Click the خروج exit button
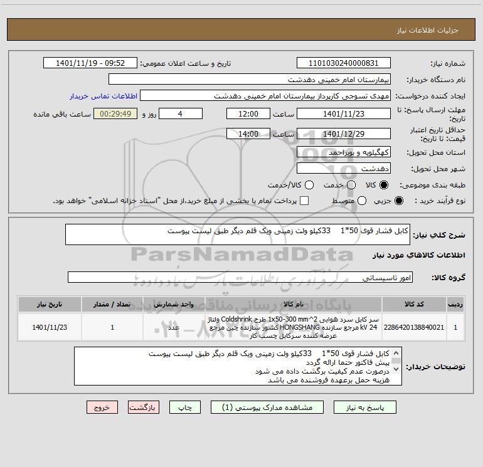Screen dimensions: 483x467 pyautogui.click(x=102, y=407)
